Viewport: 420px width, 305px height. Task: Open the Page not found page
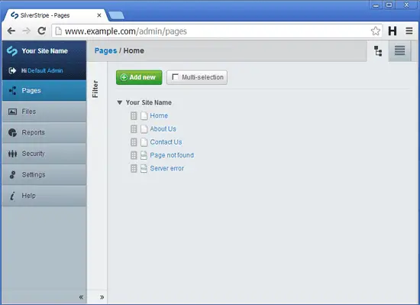(172, 155)
